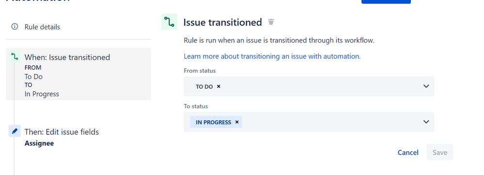Viewport: 484px width, 175px height.
Task: Open the Learn more about transitioning link
Action: 272,57
